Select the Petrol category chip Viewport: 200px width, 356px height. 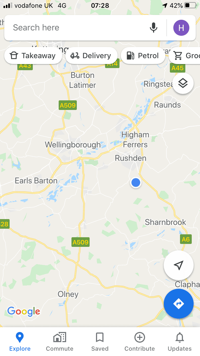pos(143,56)
